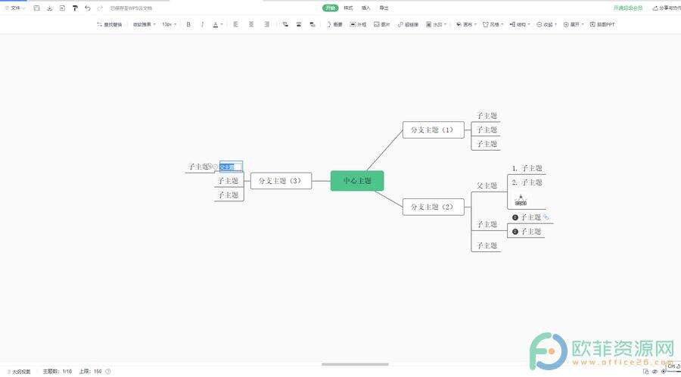The image size is (681, 377).
Task: Click the priority 1 marker icon
Action: point(515,217)
